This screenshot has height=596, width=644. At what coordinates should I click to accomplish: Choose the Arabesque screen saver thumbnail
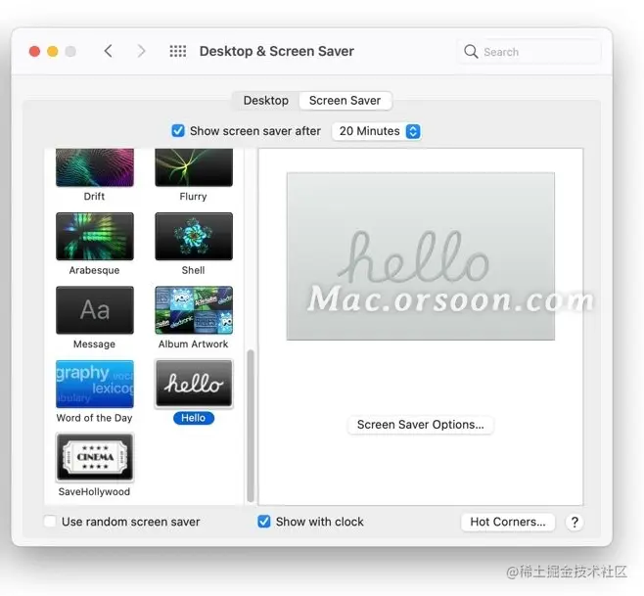[x=95, y=236]
